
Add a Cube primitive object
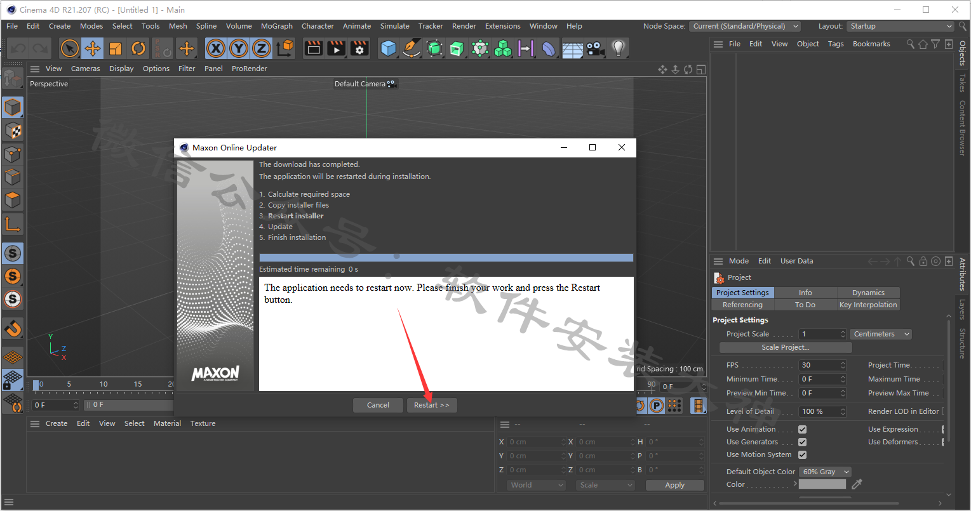(389, 48)
